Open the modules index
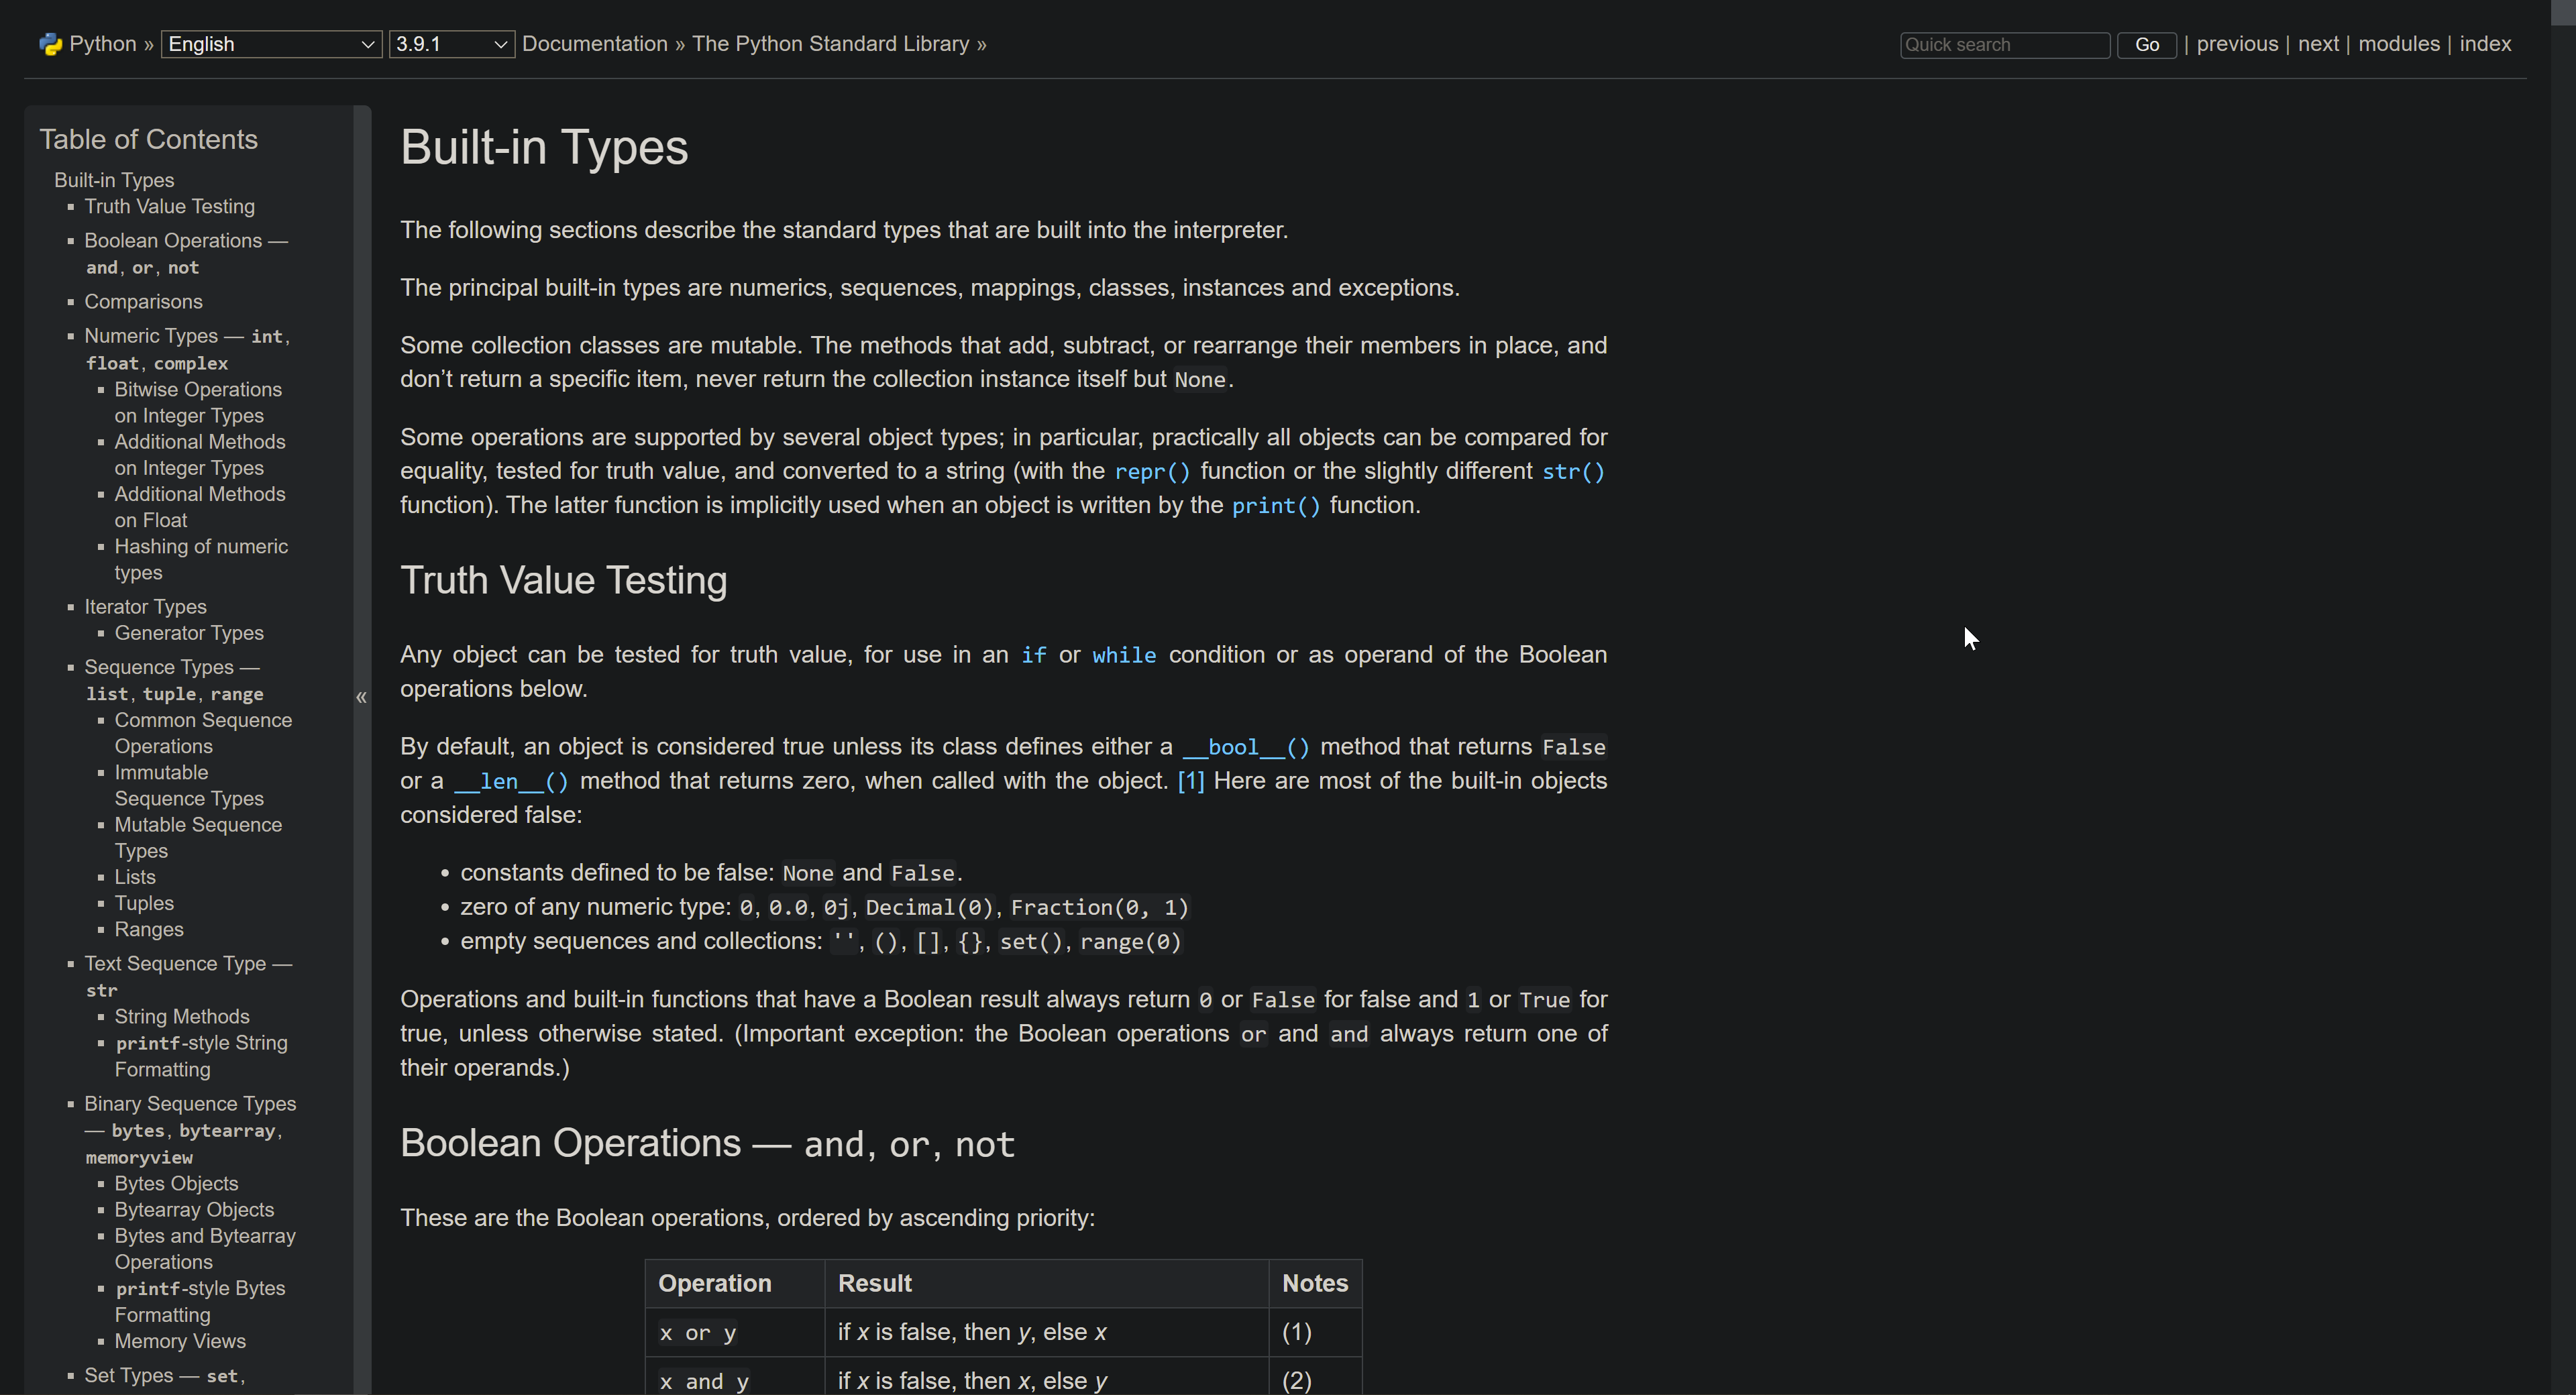Image resolution: width=2576 pixels, height=1395 pixels. click(x=2400, y=44)
